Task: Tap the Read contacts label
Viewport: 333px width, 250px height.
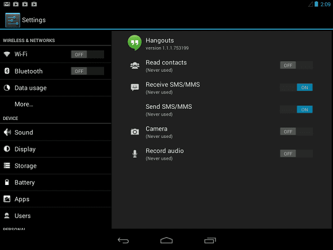Action: pos(166,62)
